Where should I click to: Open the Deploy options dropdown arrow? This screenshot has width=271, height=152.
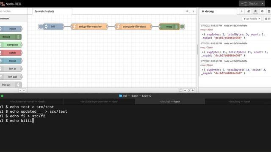(x=263, y=3)
